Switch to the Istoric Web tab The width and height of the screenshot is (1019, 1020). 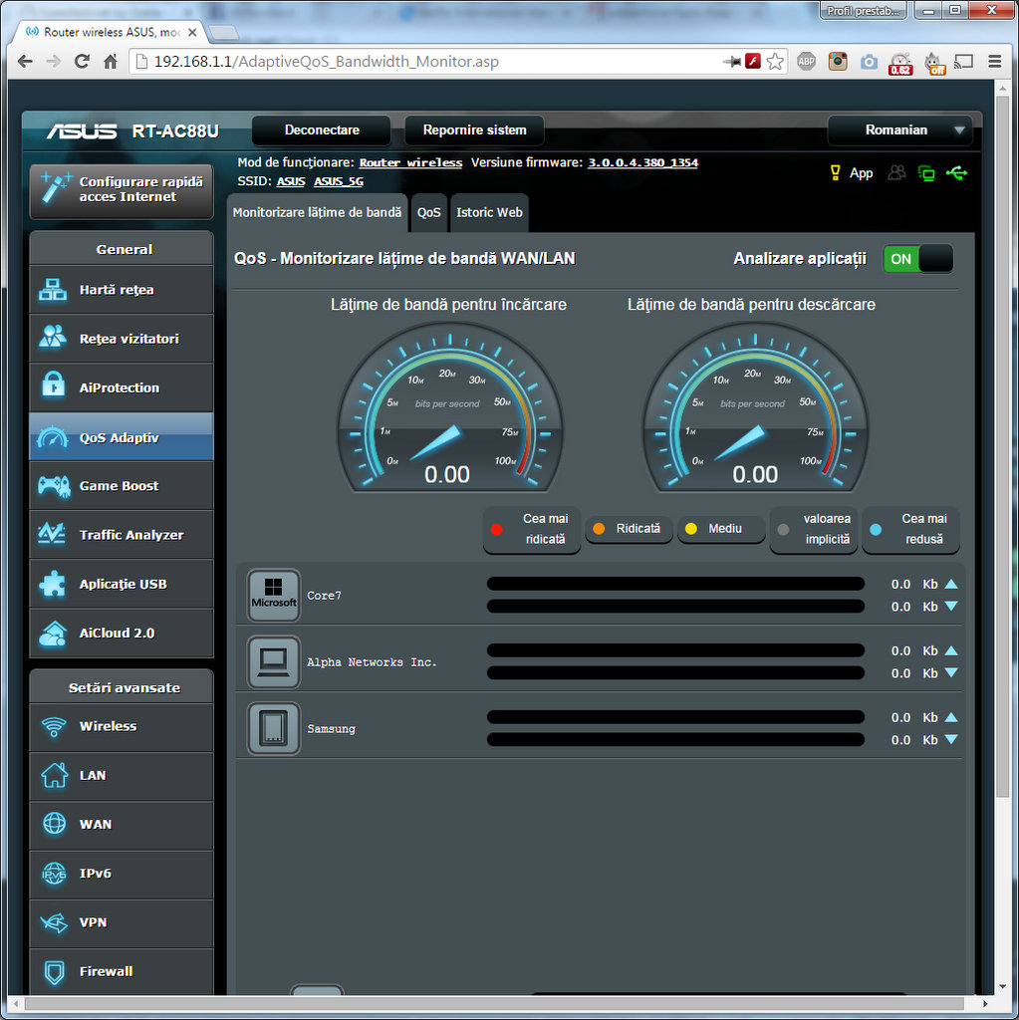(489, 213)
